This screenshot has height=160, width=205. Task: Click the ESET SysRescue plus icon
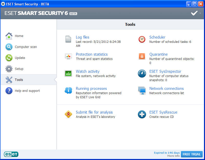pyautogui.click(x=142, y=114)
